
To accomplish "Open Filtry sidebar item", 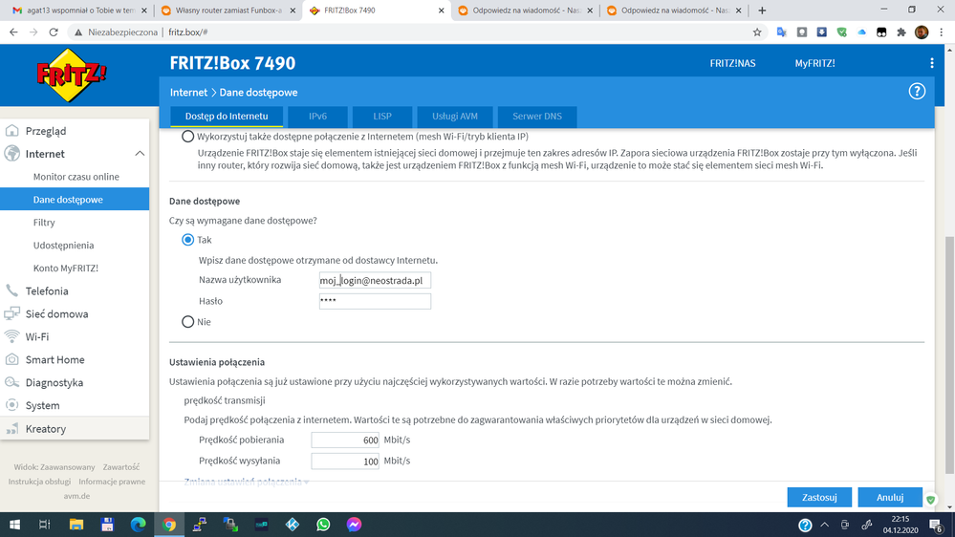I will coord(75,223).
